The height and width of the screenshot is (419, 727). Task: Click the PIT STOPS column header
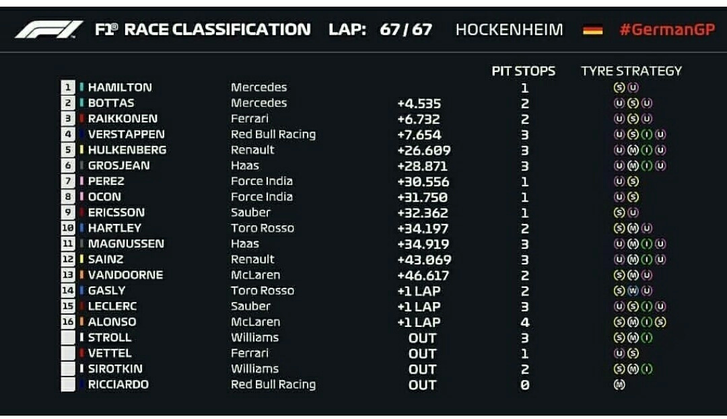pos(524,71)
